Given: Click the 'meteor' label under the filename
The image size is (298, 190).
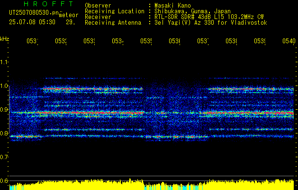Looking at the screenshot, I should 69,15.
